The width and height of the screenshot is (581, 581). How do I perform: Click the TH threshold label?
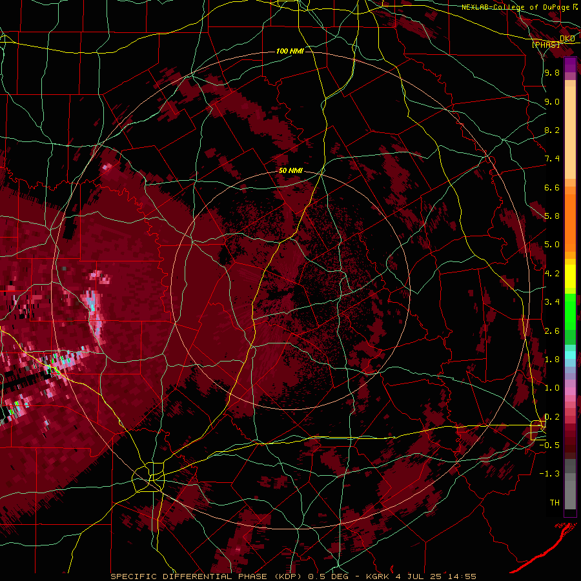[555, 503]
